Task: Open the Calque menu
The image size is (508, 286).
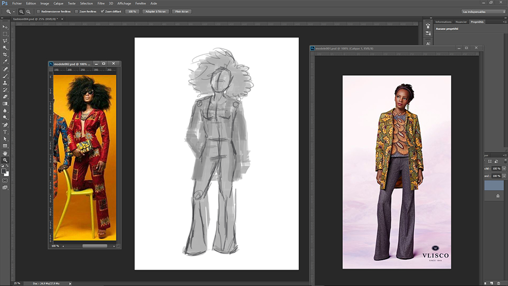Action: [58, 3]
